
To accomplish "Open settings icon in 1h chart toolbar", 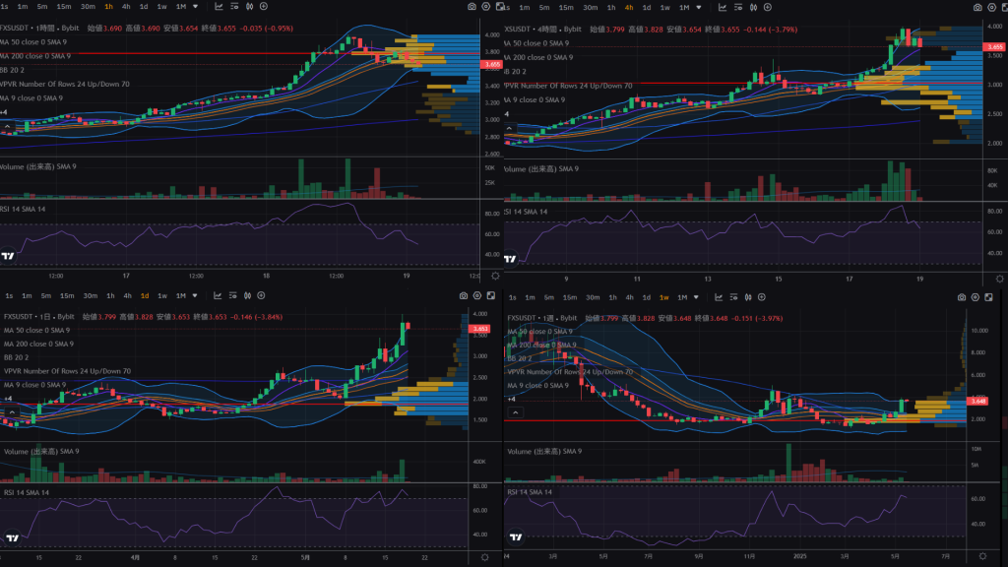I will pyautogui.click(x=486, y=7).
